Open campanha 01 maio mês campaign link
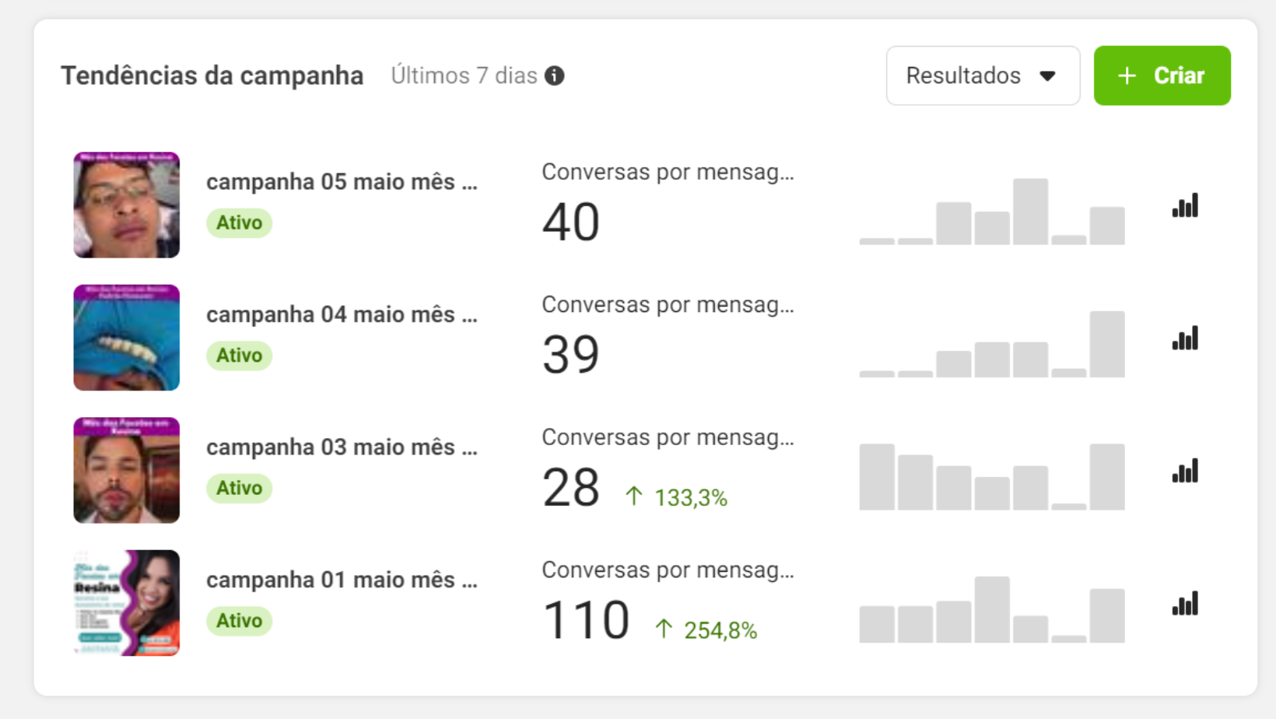1276x719 pixels. click(342, 580)
